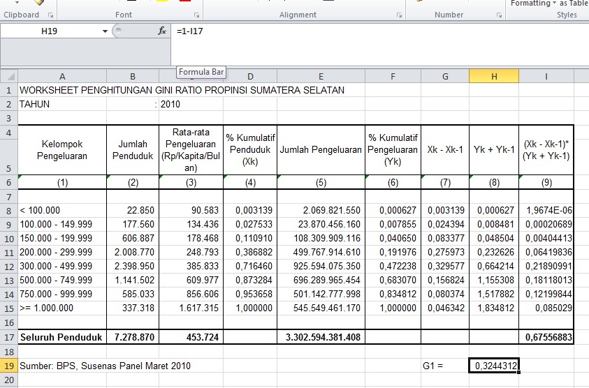The height and width of the screenshot is (388, 589).
Task: Open the Clipboard group dialog launcher
Action: click(50, 15)
